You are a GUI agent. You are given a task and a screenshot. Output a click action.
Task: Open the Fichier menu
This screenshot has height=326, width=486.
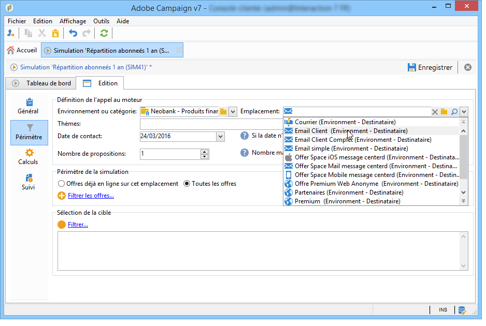click(17, 21)
